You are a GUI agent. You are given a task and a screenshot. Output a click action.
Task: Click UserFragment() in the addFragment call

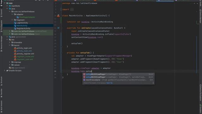[102, 62]
